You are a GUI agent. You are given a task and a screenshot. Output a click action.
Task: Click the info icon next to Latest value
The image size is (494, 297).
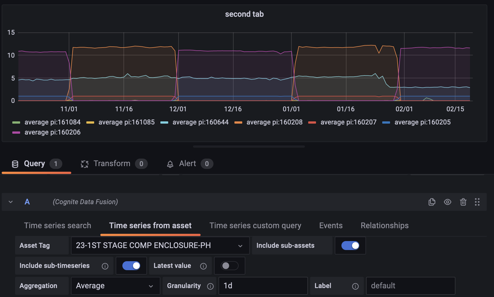(203, 266)
